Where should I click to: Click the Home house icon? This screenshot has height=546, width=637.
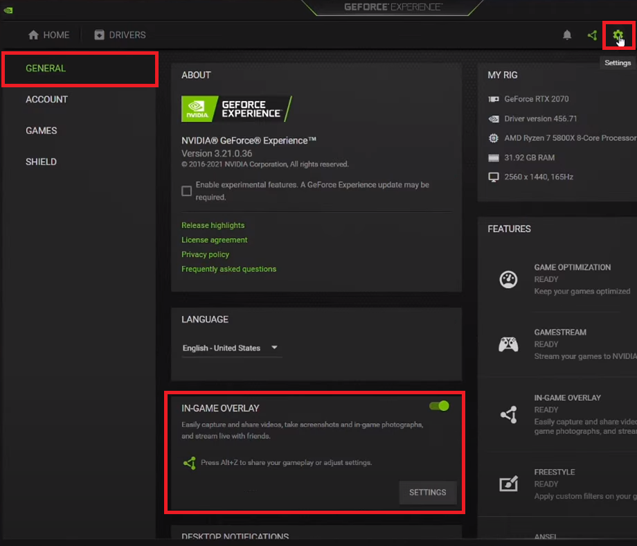(33, 35)
